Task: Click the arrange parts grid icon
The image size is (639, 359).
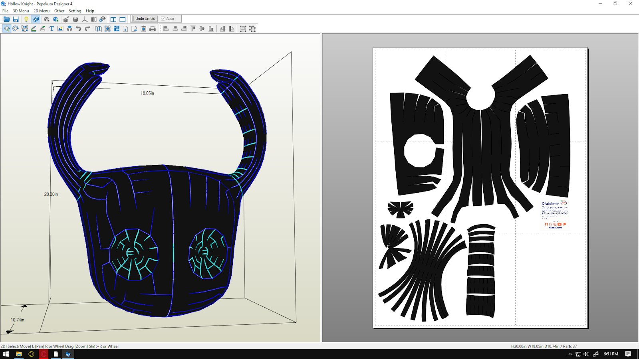Action: (x=117, y=29)
